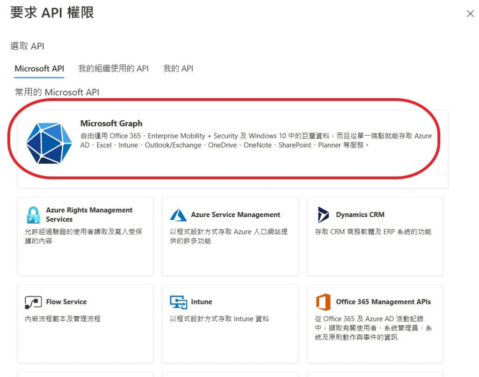This screenshot has width=479, height=377.
Task: Click the Office 365 Management APIs description
Action: 373,328
